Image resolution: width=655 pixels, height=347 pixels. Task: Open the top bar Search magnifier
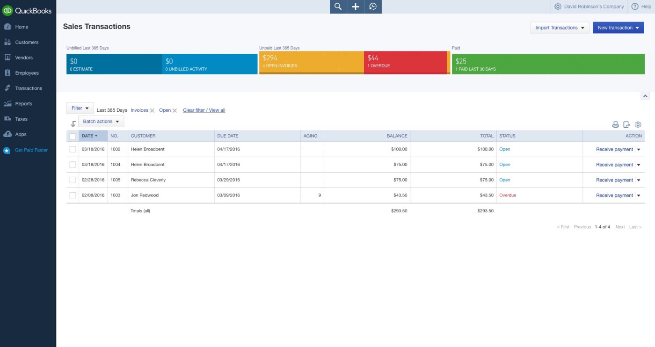(x=338, y=7)
